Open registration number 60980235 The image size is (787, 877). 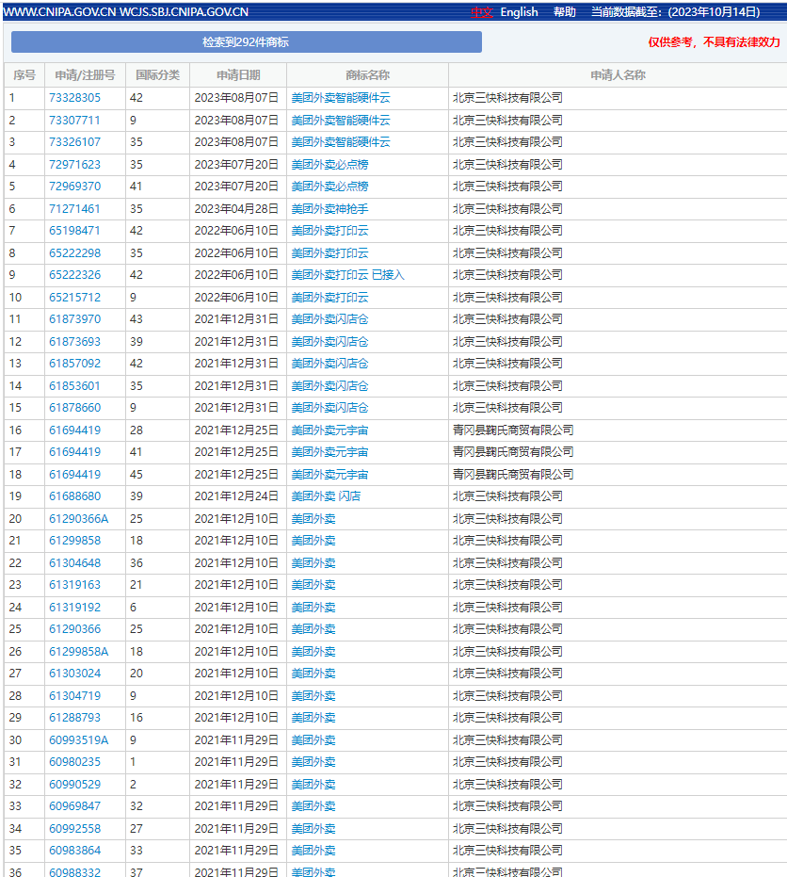point(74,762)
